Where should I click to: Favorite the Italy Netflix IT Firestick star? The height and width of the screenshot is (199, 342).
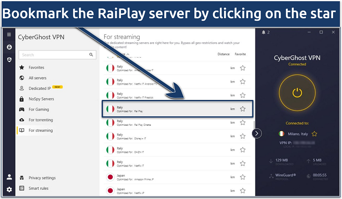tap(243, 95)
